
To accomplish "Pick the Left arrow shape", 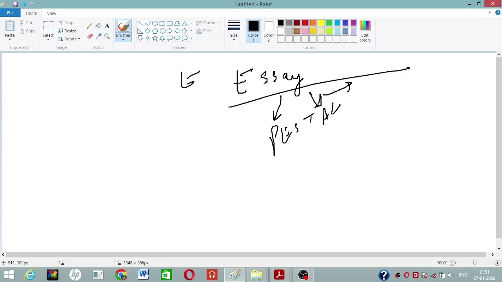I will (177, 31).
